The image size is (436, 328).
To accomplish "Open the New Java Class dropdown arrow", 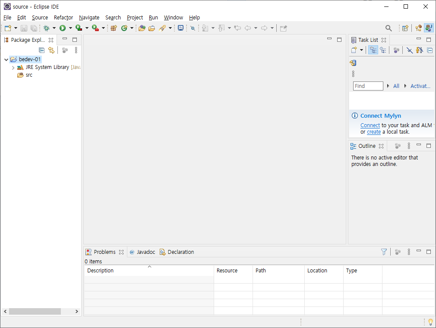I will pyautogui.click(x=132, y=28).
